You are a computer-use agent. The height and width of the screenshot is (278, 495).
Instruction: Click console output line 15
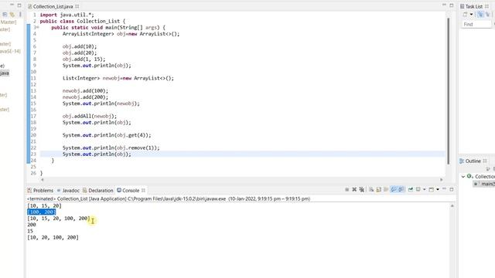click(30, 231)
